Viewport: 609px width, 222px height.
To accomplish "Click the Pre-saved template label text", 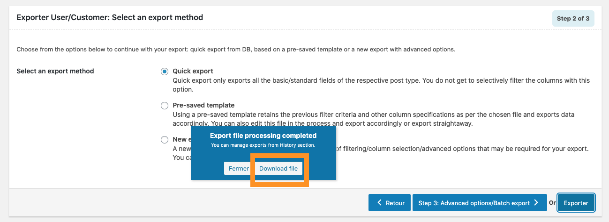I will (203, 105).
